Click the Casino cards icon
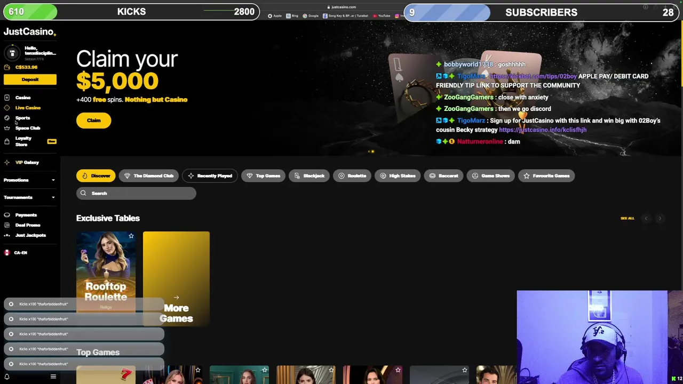 [7, 98]
